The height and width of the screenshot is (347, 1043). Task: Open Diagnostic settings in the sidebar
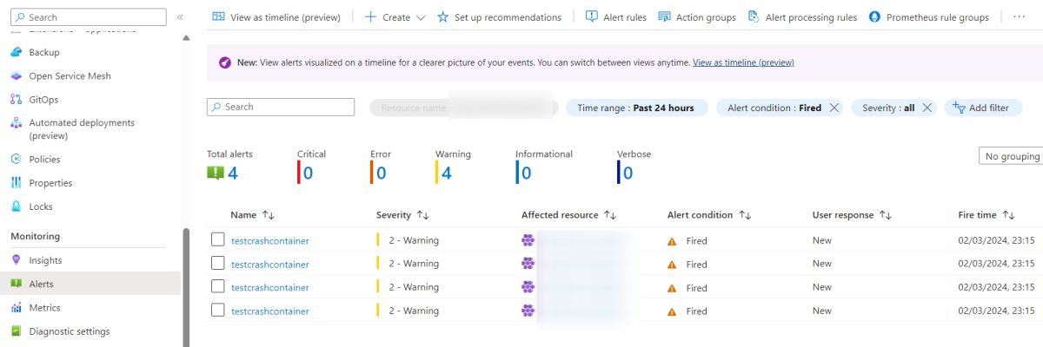coord(69,331)
